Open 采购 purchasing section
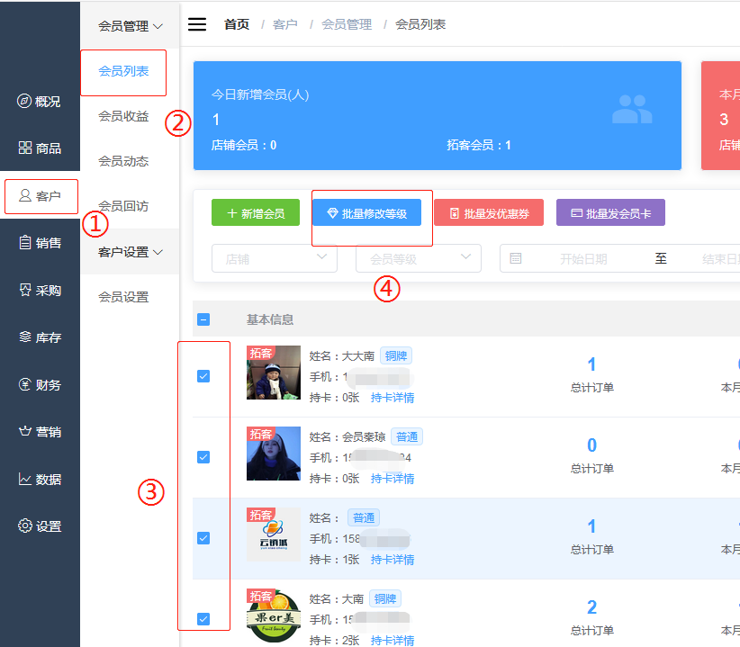The image size is (740, 647). [40, 290]
